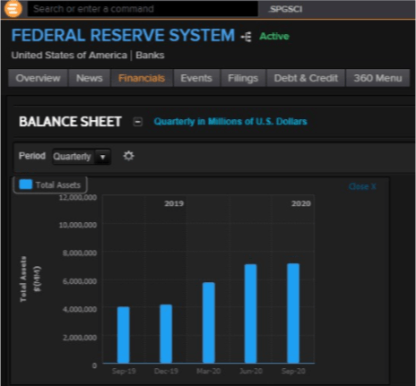
Task: Select the Sep-19 Total Assets bar
Action: 124,335
